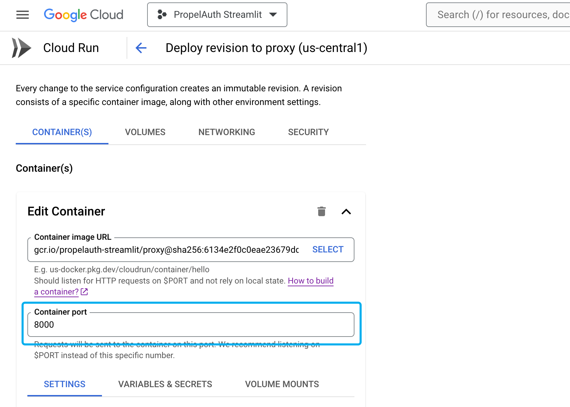This screenshot has width=570, height=407.
Task: Click the Cloud Run product icon
Action: pos(21,48)
